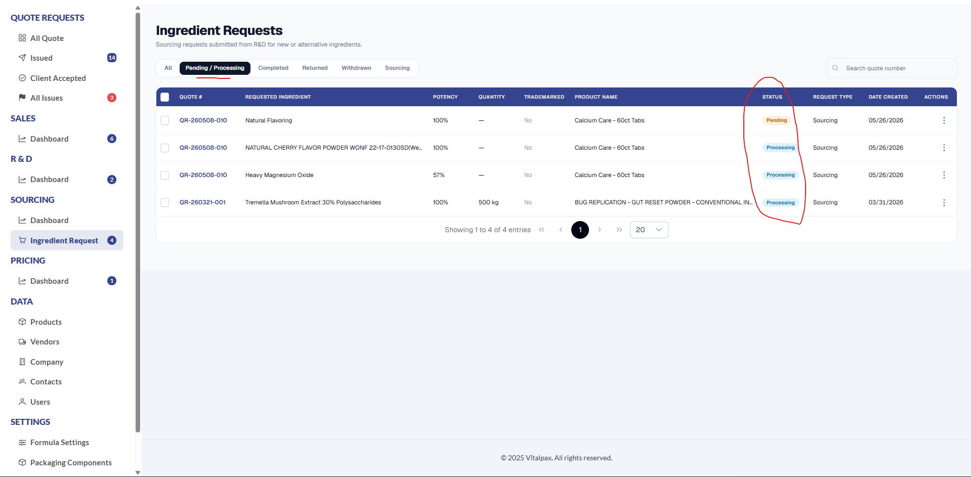Click the Ingredient Request cart icon
971x477 pixels.
[22, 240]
